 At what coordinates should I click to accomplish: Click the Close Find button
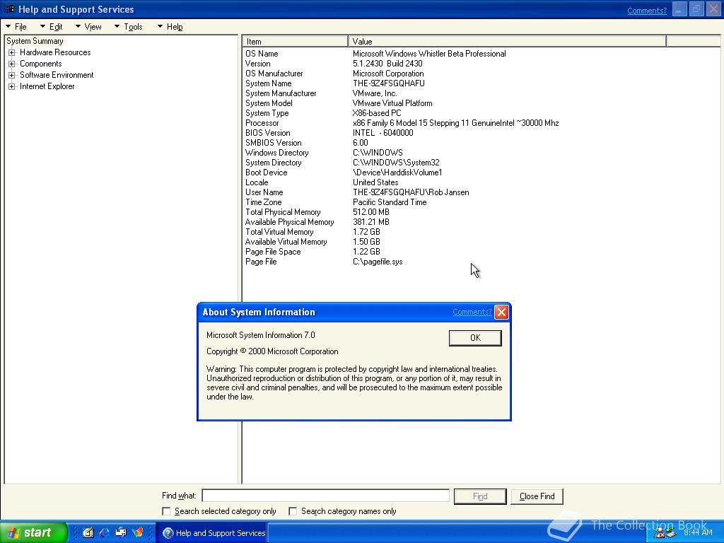pyautogui.click(x=537, y=496)
